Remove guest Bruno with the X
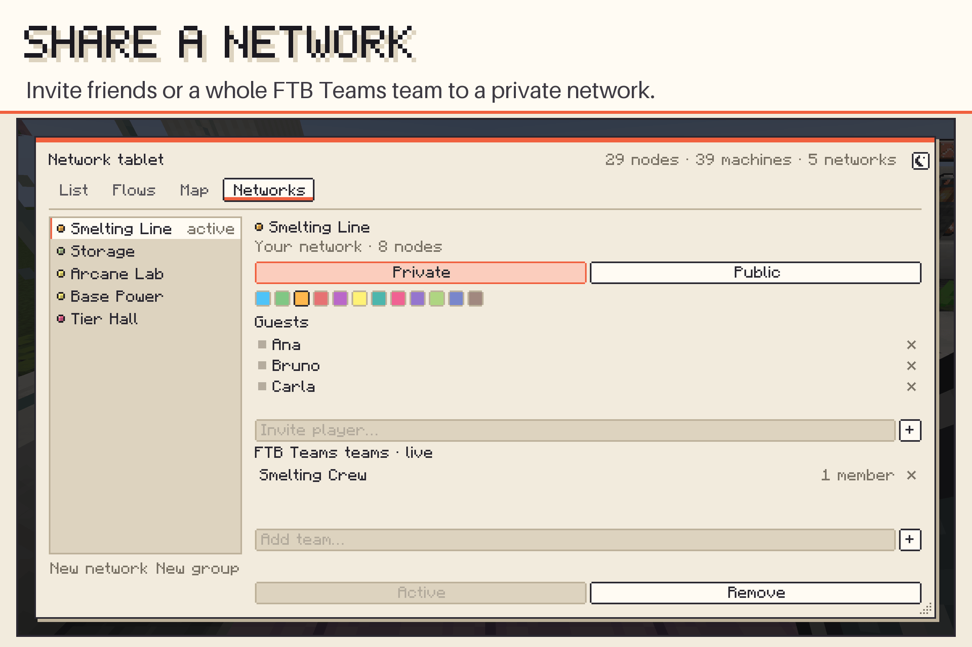Viewport: 972px width, 647px height. point(911,366)
